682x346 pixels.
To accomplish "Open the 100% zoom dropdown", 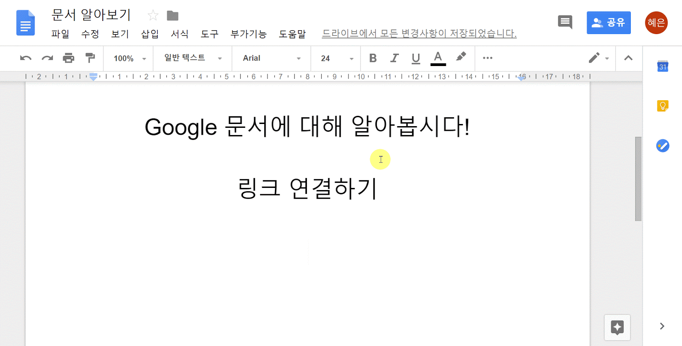I will tap(130, 58).
